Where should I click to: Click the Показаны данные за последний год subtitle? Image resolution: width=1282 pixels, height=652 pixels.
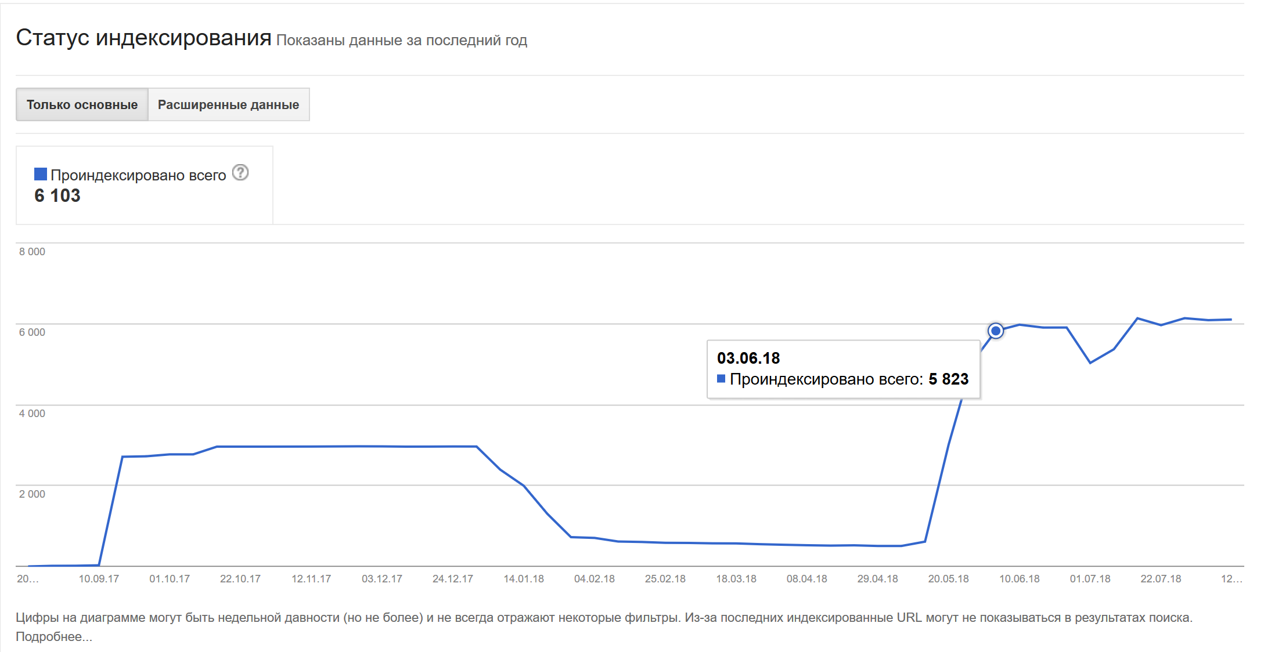(x=401, y=41)
